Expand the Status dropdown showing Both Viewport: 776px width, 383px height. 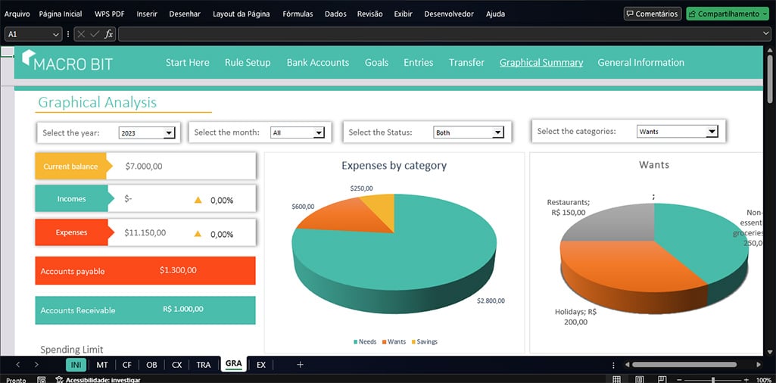[497, 133]
